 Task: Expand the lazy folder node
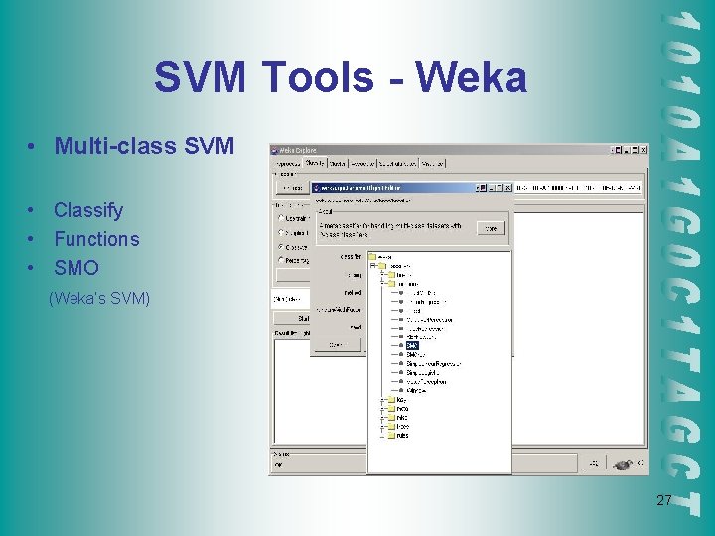tap(382, 400)
